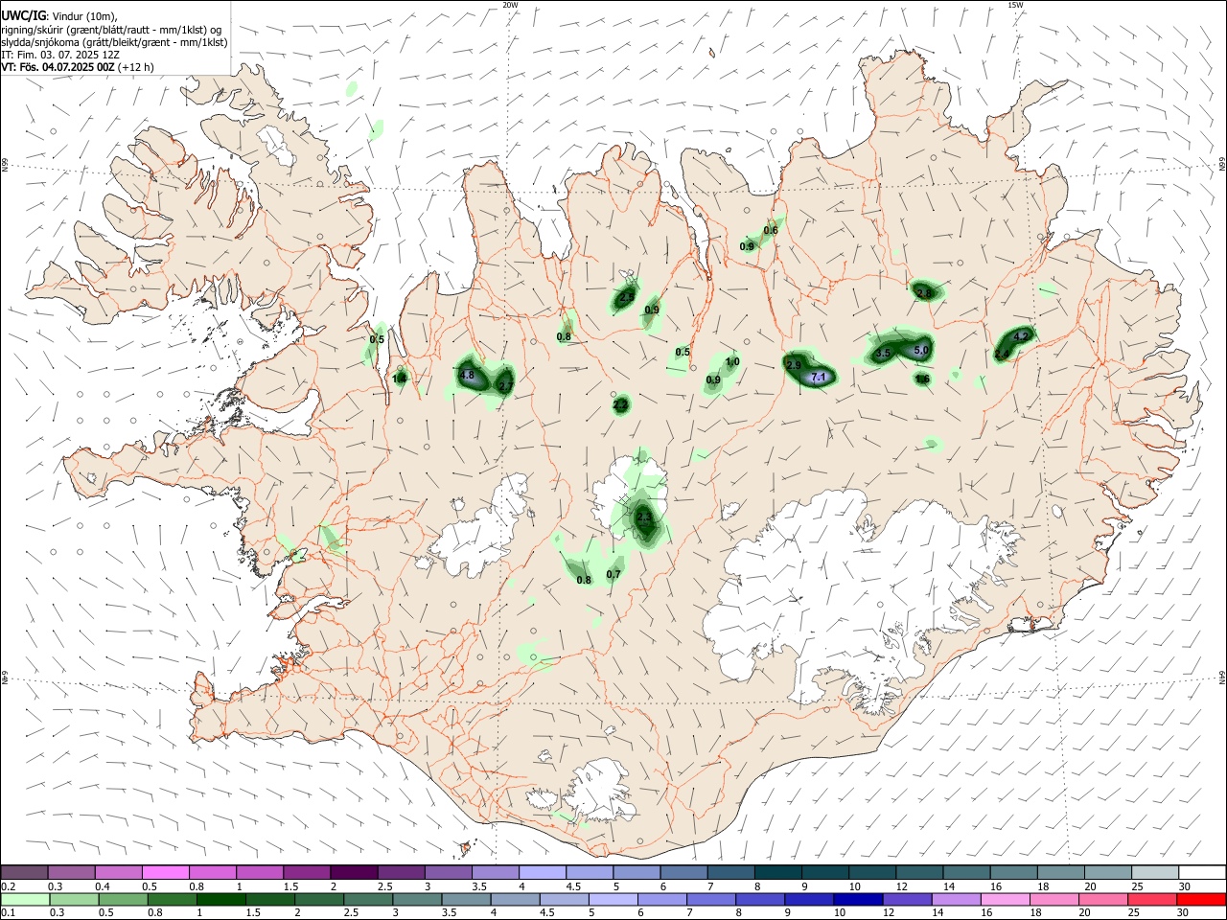Pick lower legend swatch for 2–2.5
This screenshot has height=920, width=1227.
318,899
